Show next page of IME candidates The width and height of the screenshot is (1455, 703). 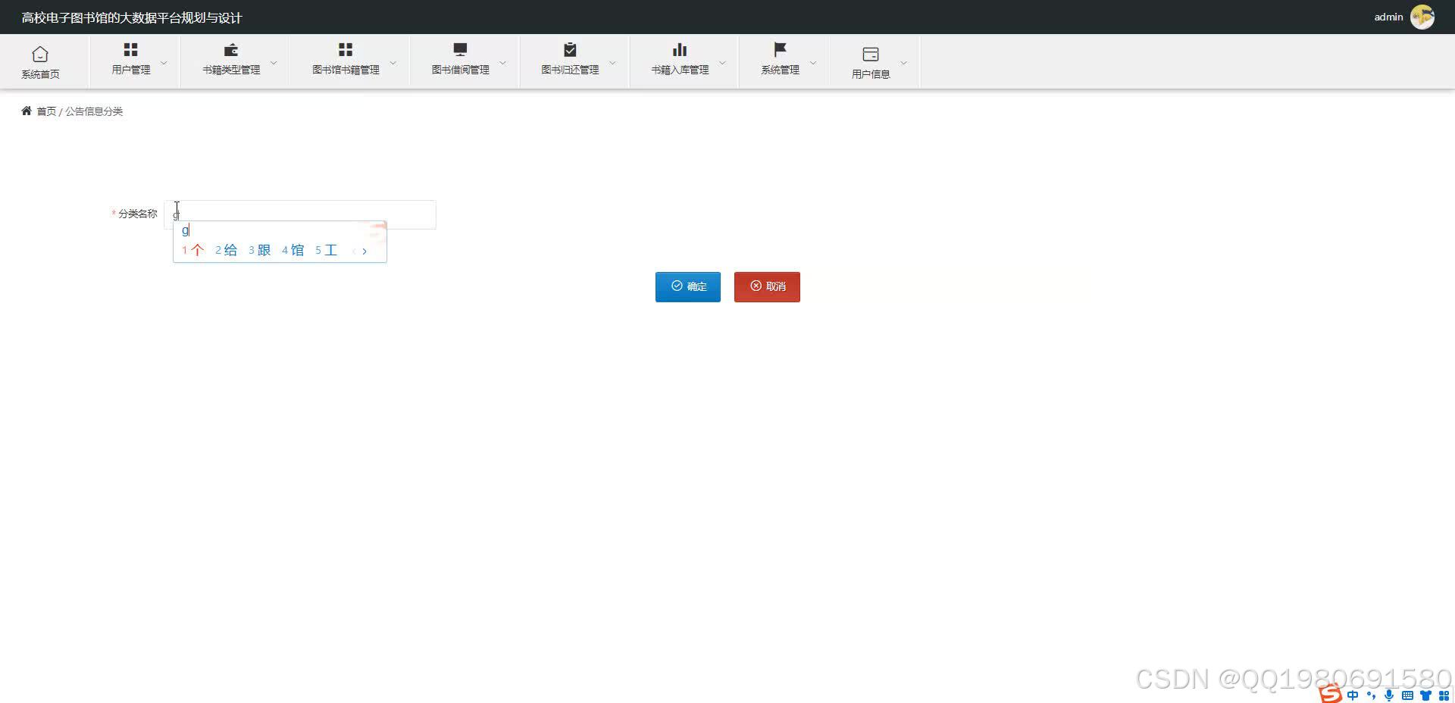365,251
